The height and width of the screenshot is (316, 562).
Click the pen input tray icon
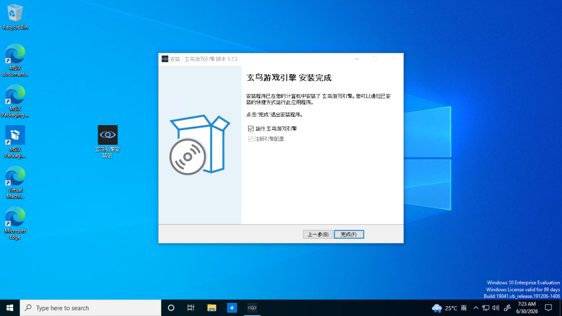[507, 308]
